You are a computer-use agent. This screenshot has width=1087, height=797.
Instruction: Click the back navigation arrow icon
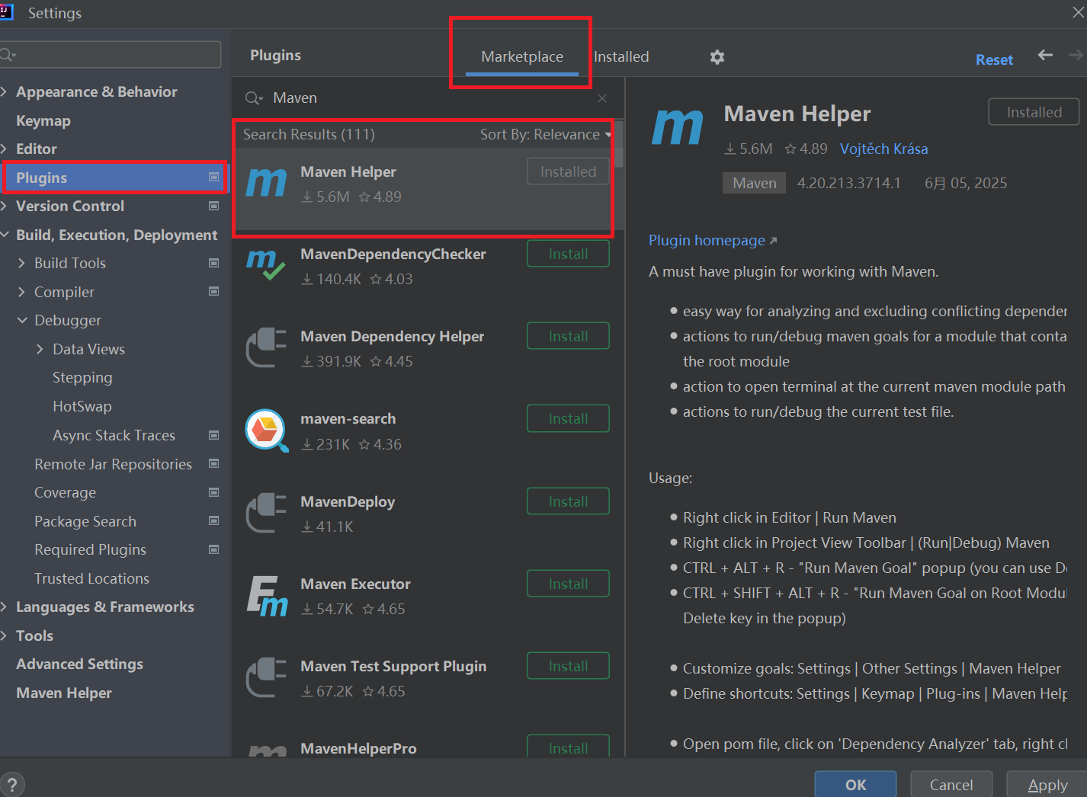click(1045, 55)
